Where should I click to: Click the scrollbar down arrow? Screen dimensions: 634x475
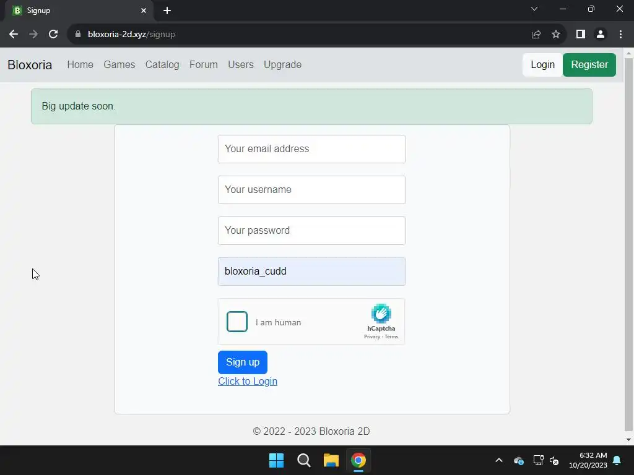tap(629, 440)
